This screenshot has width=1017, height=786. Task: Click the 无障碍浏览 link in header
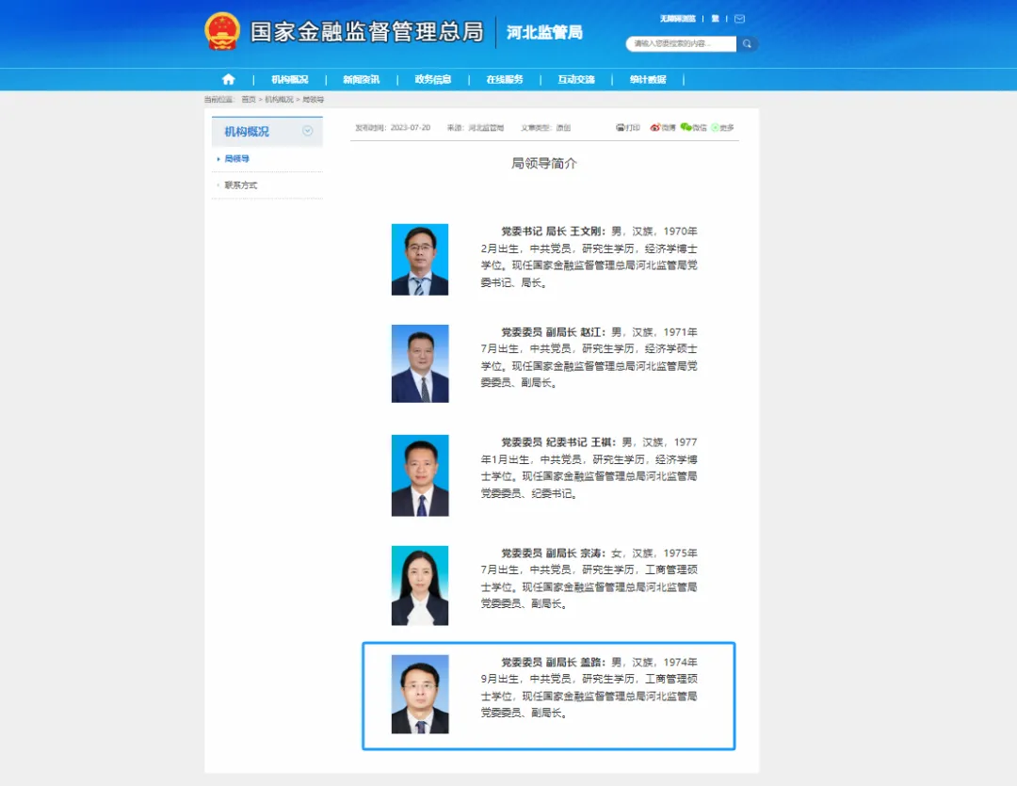pos(676,19)
